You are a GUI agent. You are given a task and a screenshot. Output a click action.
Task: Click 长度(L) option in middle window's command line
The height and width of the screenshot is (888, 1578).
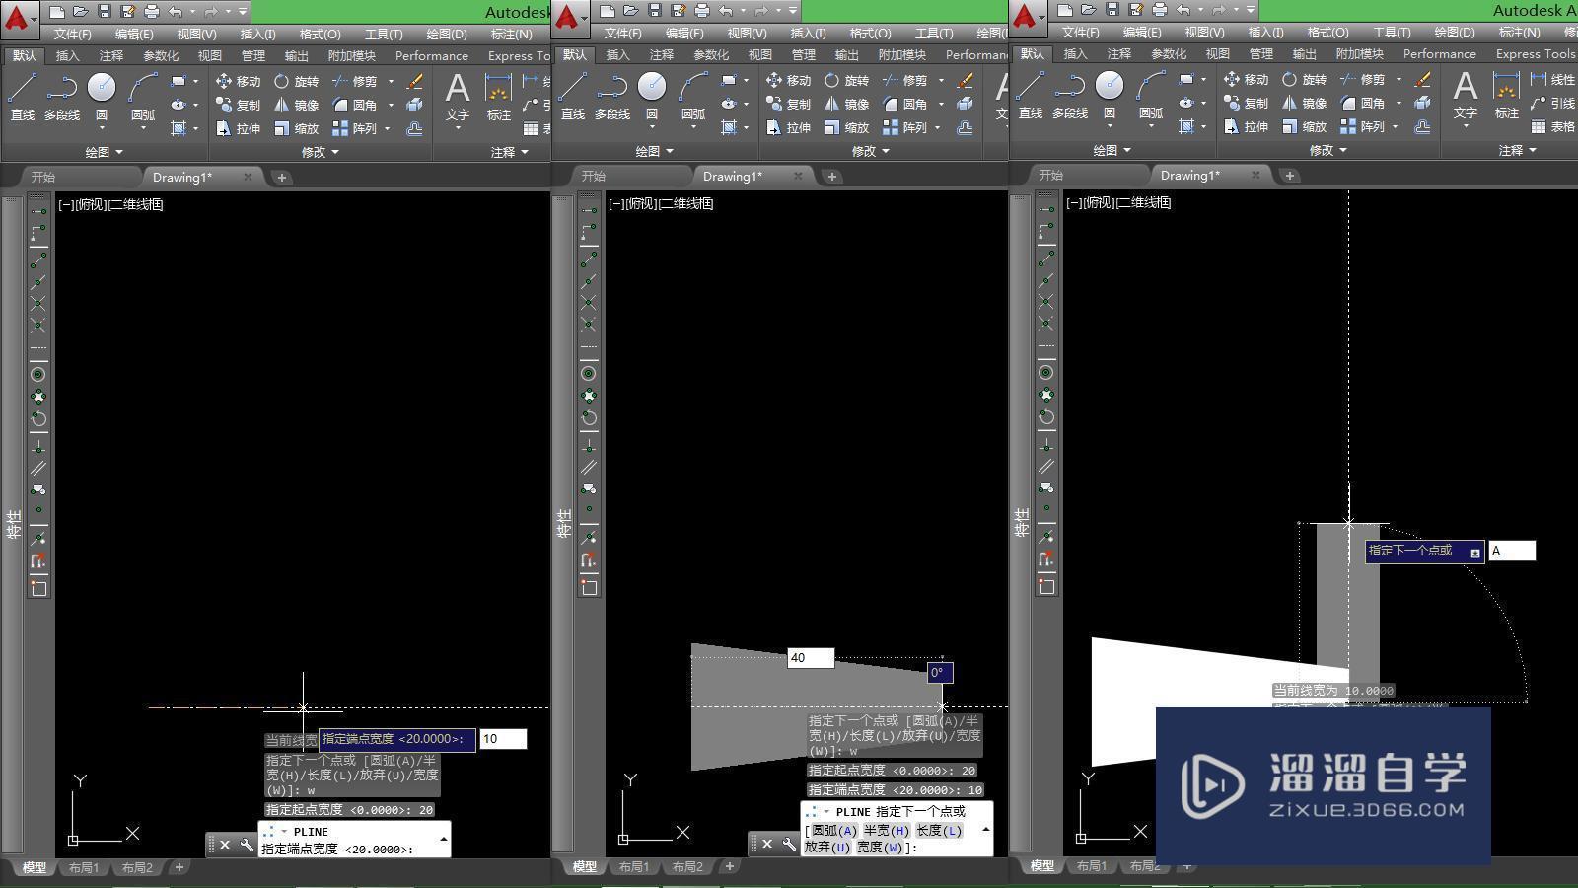[940, 831]
